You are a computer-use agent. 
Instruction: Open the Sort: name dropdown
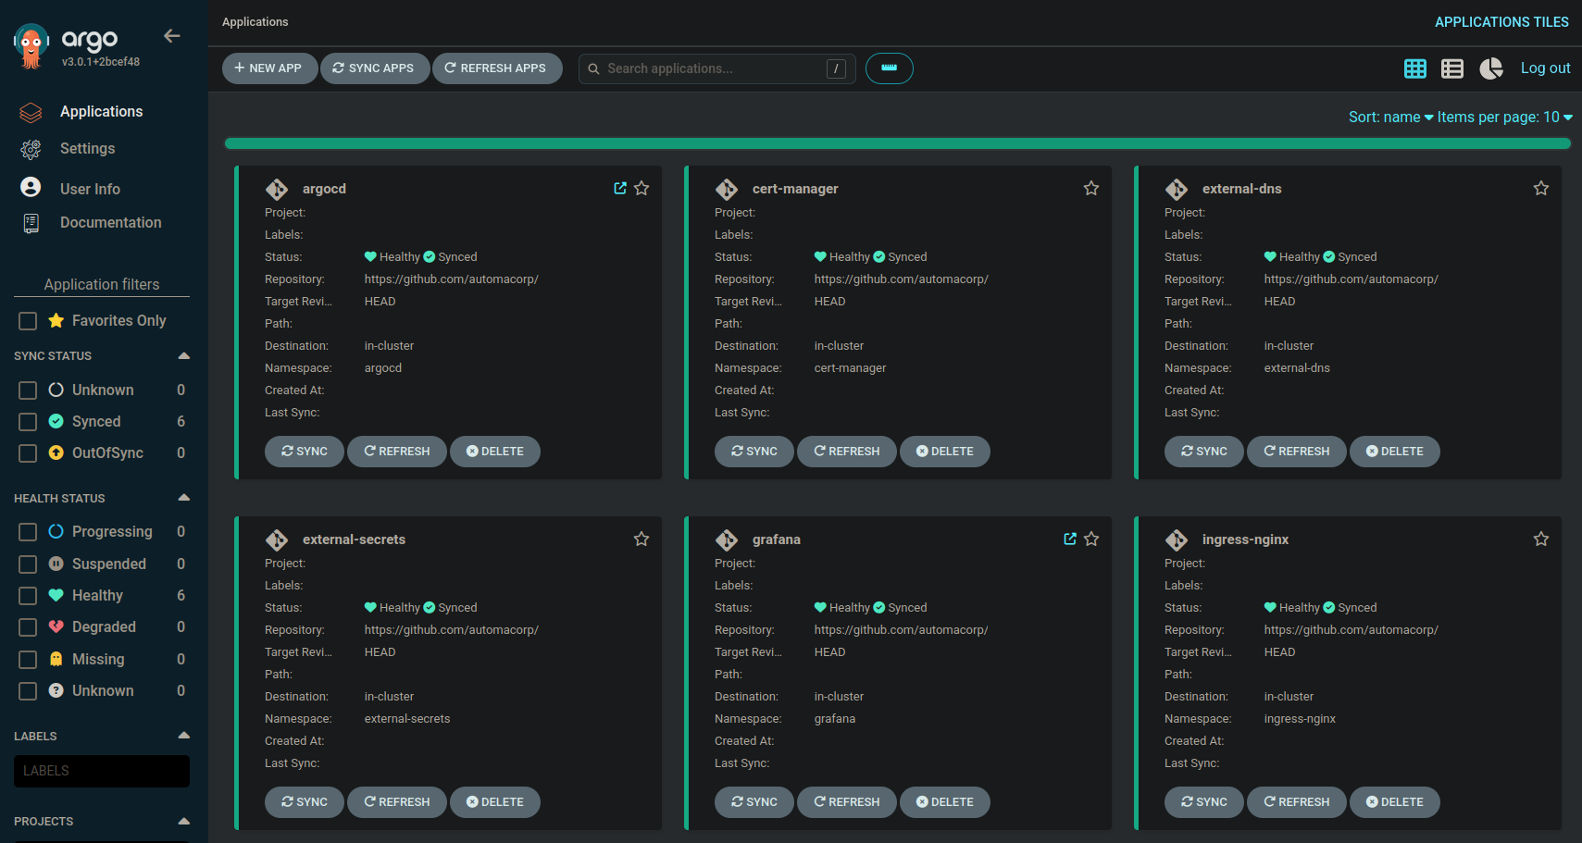(1390, 117)
